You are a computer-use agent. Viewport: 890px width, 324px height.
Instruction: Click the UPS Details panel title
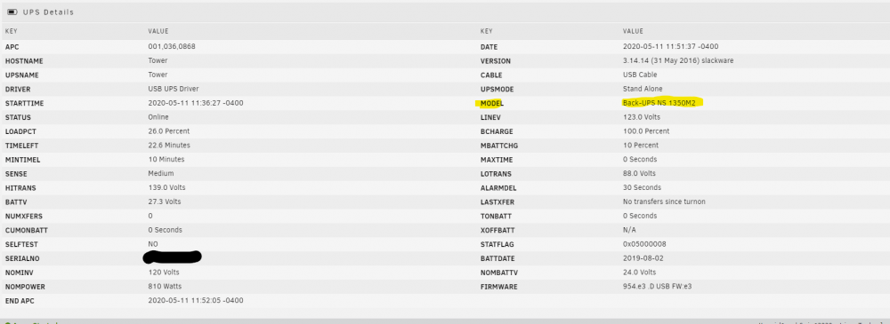(48, 12)
